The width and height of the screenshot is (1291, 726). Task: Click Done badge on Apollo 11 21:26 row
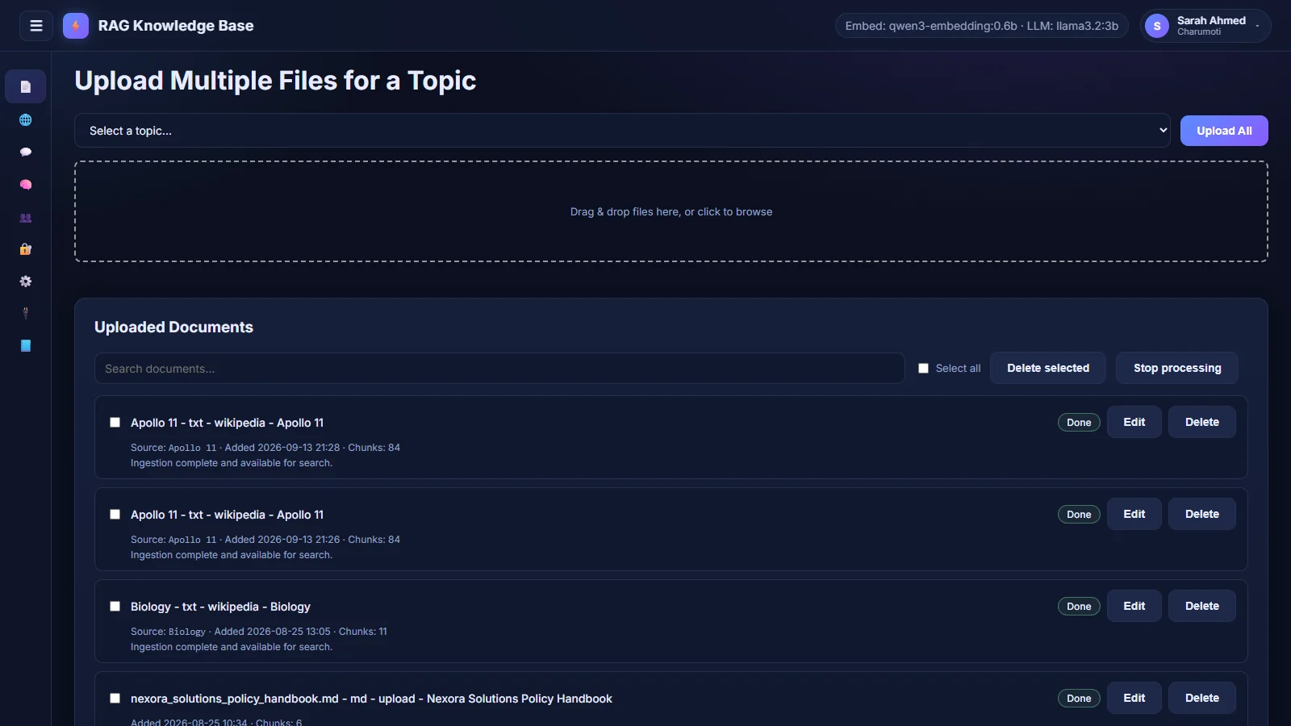(1079, 515)
